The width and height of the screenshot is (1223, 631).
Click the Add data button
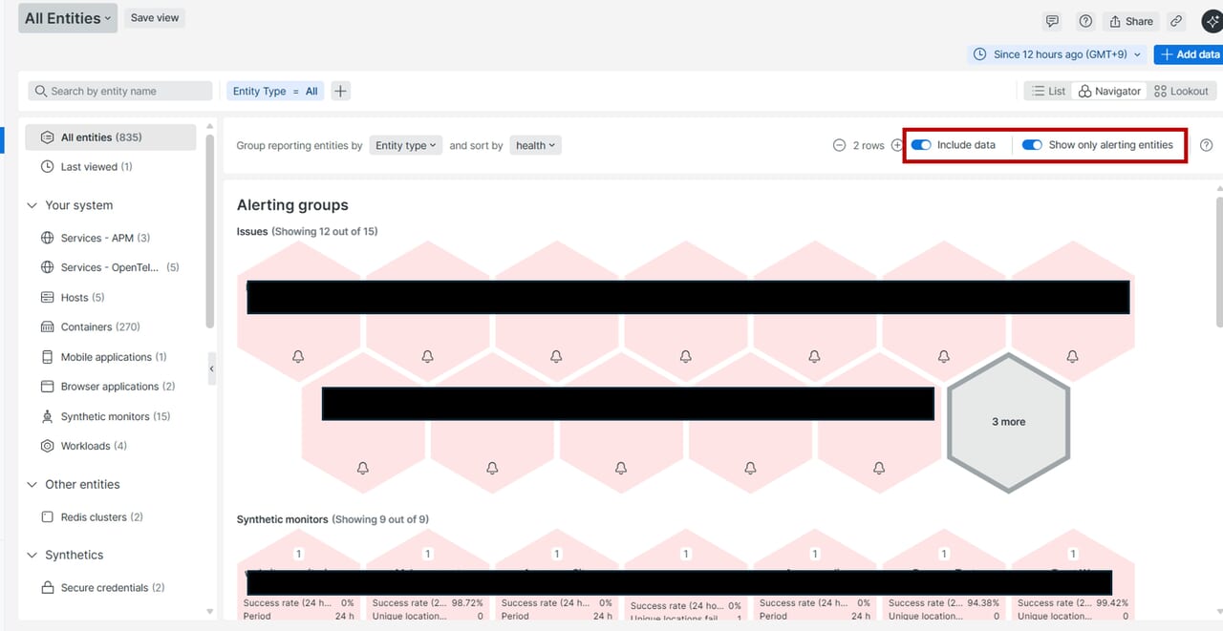pos(1189,54)
